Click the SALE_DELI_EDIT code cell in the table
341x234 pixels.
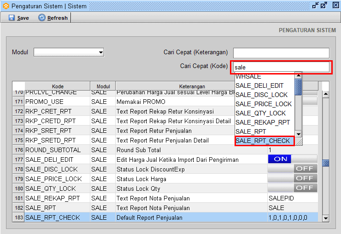click(x=58, y=160)
